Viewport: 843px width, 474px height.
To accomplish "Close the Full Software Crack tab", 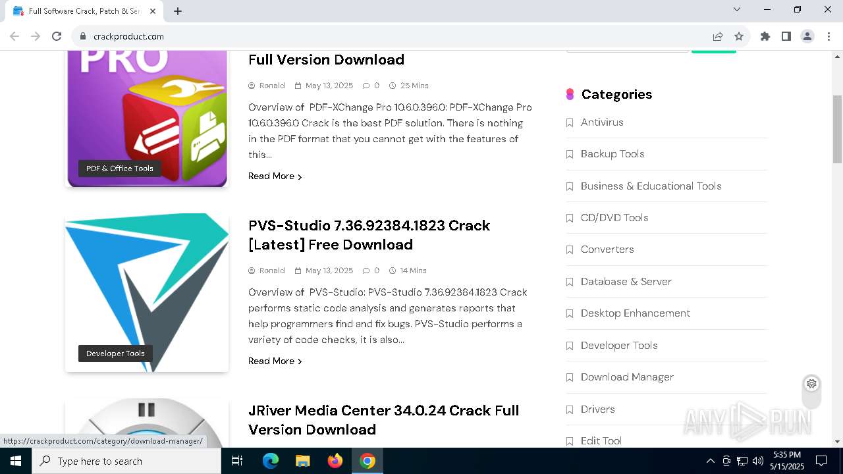I will (x=153, y=11).
